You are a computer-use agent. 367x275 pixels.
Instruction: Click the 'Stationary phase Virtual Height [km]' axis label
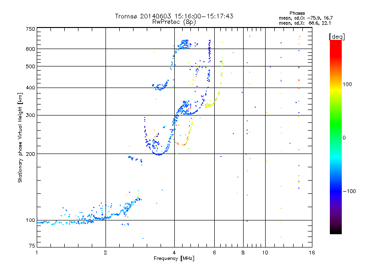coord(20,138)
